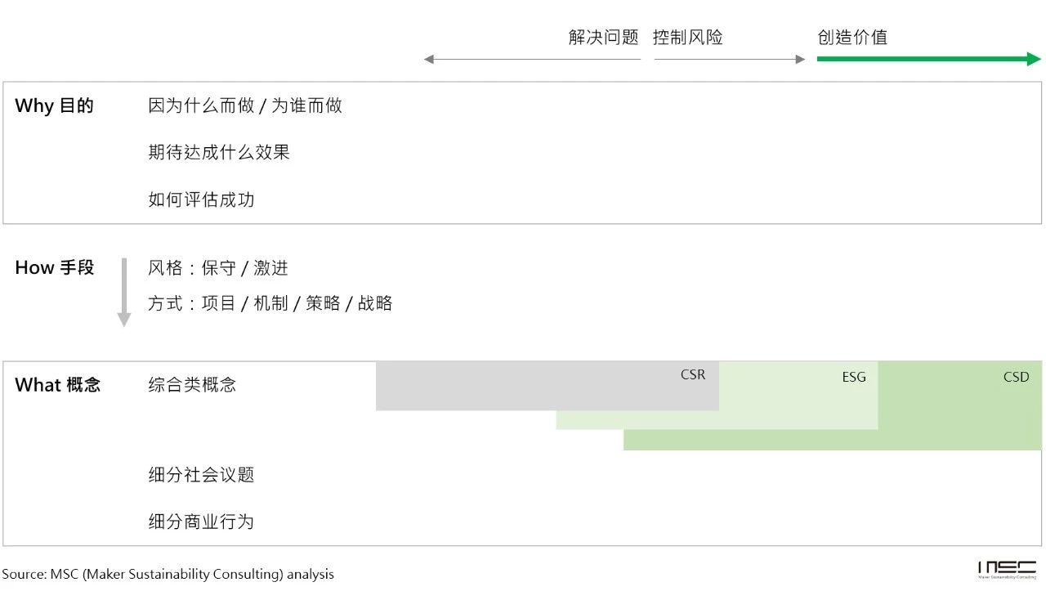Click the 风格：保守 / 激进 line
The height and width of the screenshot is (600, 1046).
point(218,268)
